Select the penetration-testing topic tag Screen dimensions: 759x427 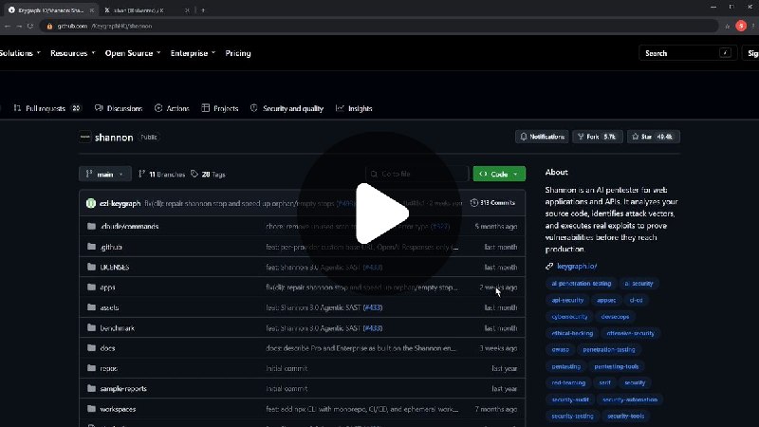[x=609, y=349]
